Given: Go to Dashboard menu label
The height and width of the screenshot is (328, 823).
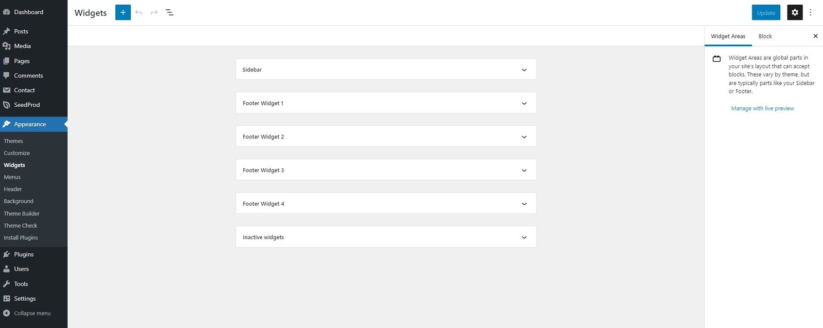Looking at the screenshot, I should pyautogui.click(x=29, y=12).
